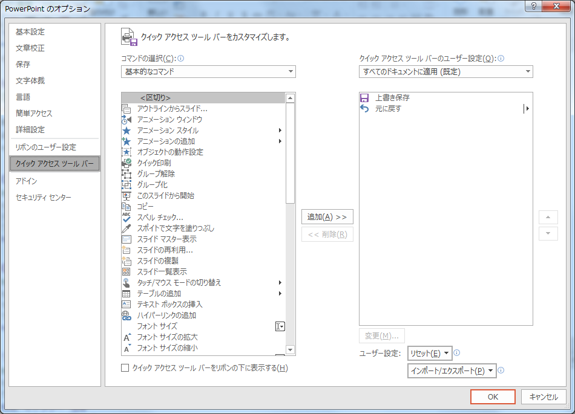This screenshot has width=575, height=414.
Task: Expand the Animation Styles submenu arrow
Action: [280, 131]
